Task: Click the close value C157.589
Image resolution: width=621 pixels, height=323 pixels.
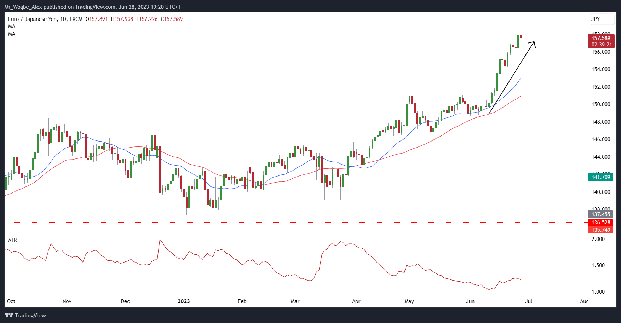Action: (x=172, y=19)
